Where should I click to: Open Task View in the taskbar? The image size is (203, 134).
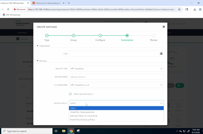pyautogui.click(x=56, y=131)
